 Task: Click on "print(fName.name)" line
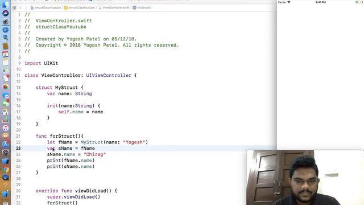point(71,161)
